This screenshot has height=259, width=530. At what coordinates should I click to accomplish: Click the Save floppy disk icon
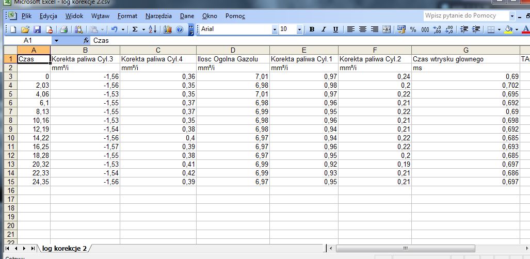click(37, 29)
